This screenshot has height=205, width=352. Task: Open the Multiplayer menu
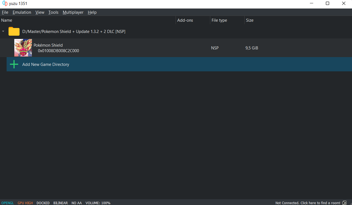73,12
